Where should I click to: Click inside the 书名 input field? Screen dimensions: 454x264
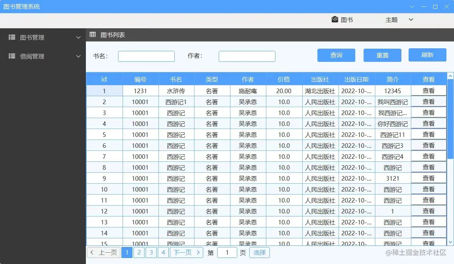click(146, 56)
